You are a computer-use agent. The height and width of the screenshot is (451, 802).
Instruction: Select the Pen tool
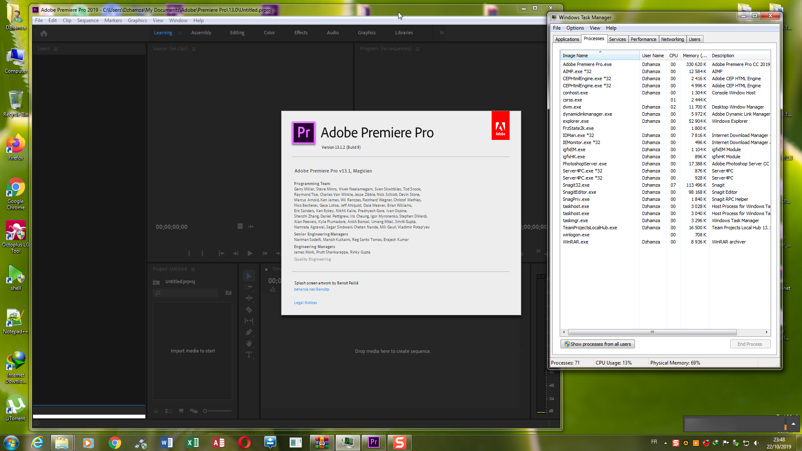click(x=249, y=332)
